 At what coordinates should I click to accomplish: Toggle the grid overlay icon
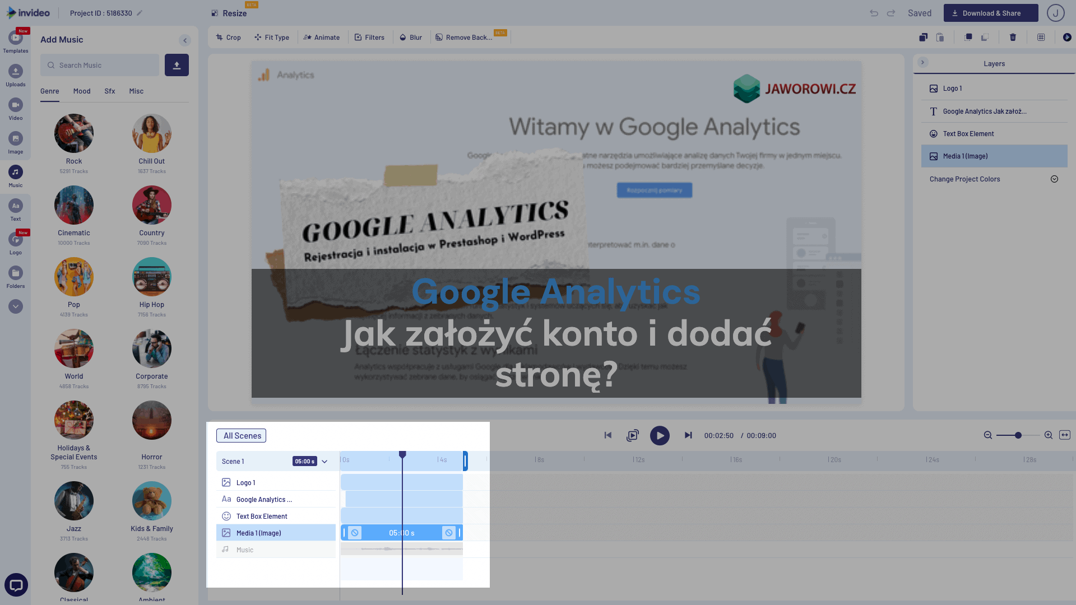(x=1041, y=38)
